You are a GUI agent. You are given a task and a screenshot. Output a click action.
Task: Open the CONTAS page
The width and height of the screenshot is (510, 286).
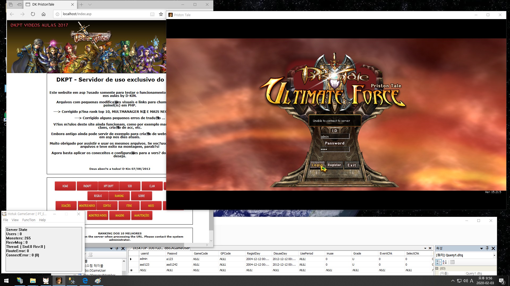107,206
